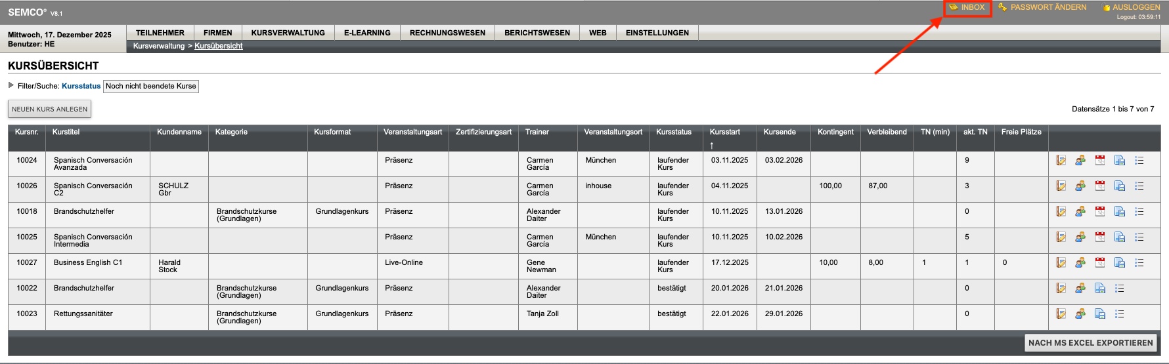Open the Kursstatus filter value box
This screenshot has height=364, width=1169.
pyautogui.click(x=151, y=86)
